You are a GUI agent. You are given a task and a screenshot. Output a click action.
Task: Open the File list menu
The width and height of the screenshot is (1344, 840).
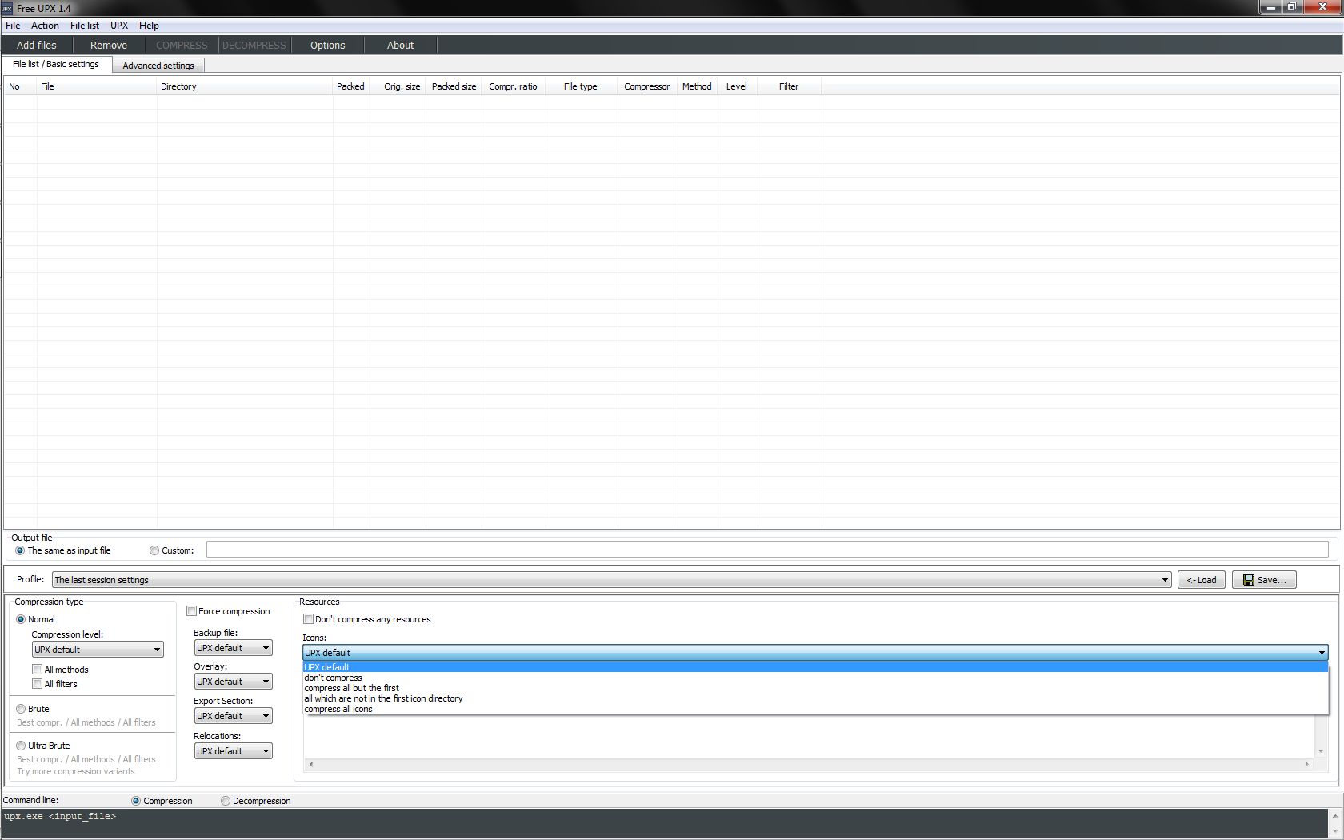click(85, 26)
